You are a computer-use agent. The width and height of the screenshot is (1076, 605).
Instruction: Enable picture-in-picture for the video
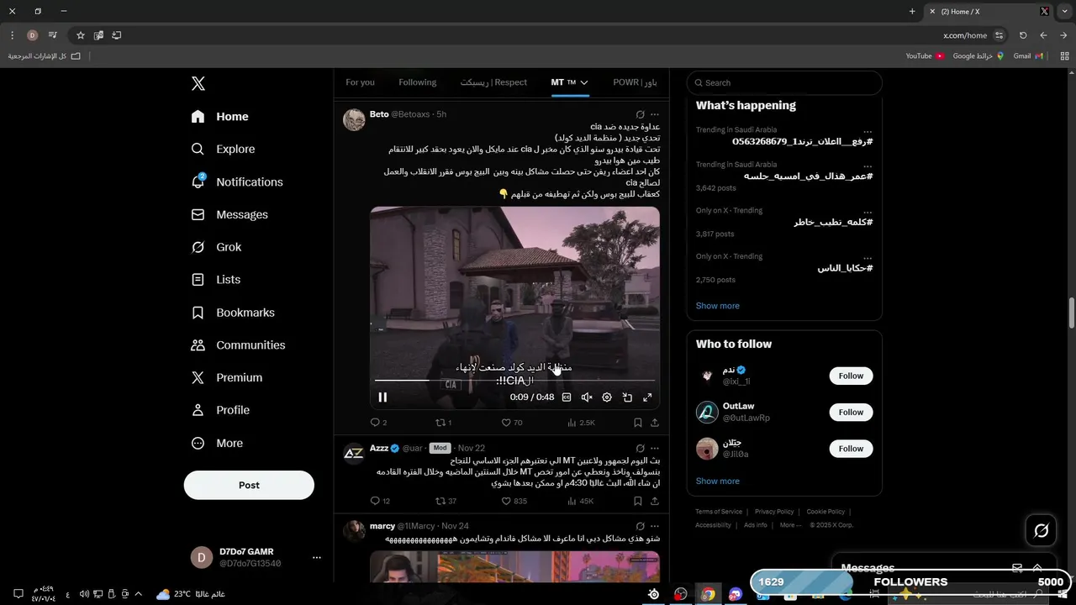coord(627,397)
